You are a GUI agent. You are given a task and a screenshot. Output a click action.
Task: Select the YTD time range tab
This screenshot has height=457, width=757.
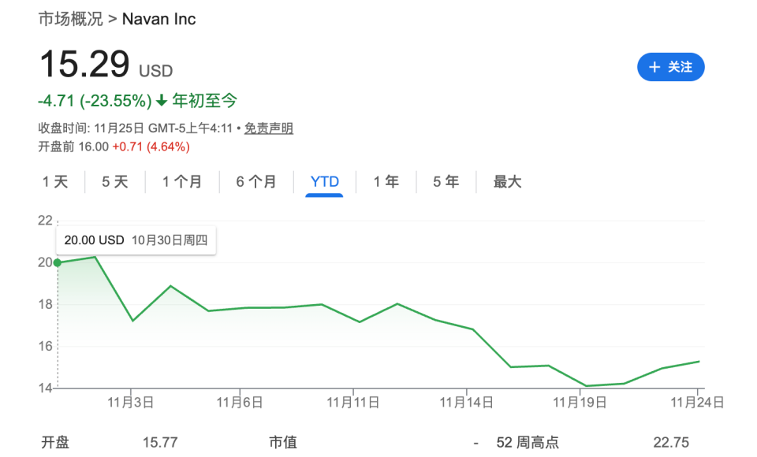click(x=323, y=181)
